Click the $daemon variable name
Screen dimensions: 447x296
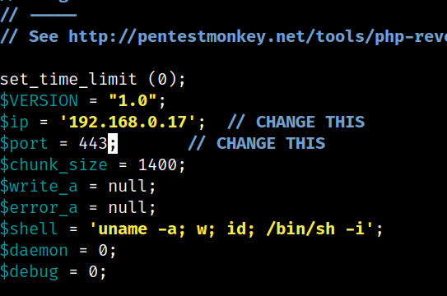pos(34,251)
